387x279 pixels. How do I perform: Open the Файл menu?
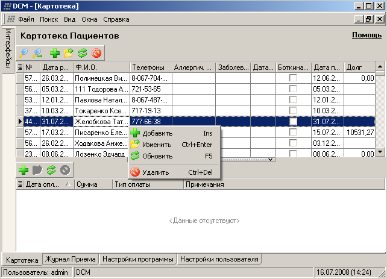click(26, 19)
